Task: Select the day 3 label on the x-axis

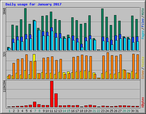Action: 18,111
